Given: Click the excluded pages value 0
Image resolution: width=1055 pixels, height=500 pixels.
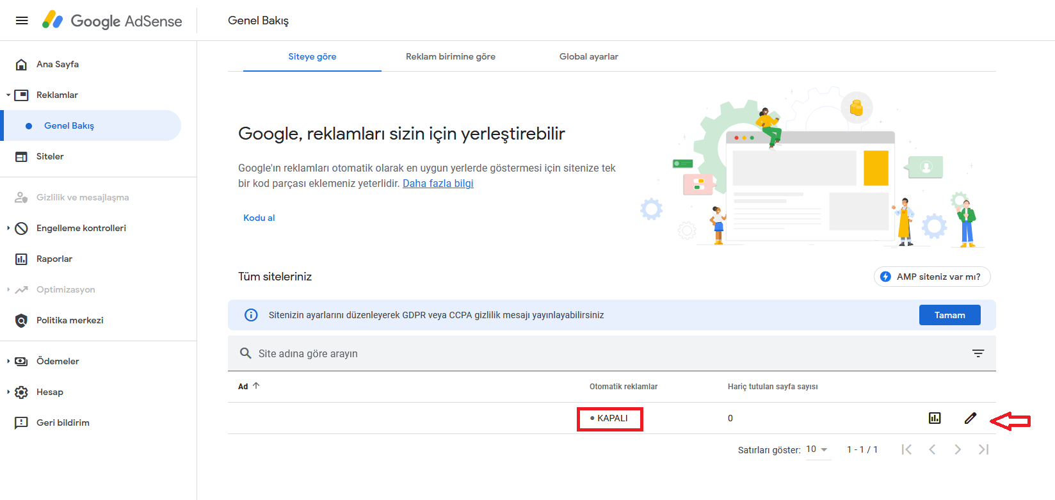Looking at the screenshot, I should click(730, 418).
